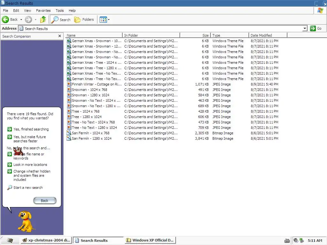Expand the Views dropdown arrow

point(109,19)
